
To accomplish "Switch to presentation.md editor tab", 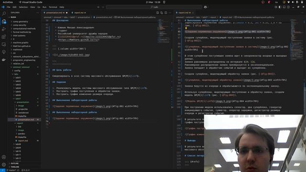I will tap(55, 13).
